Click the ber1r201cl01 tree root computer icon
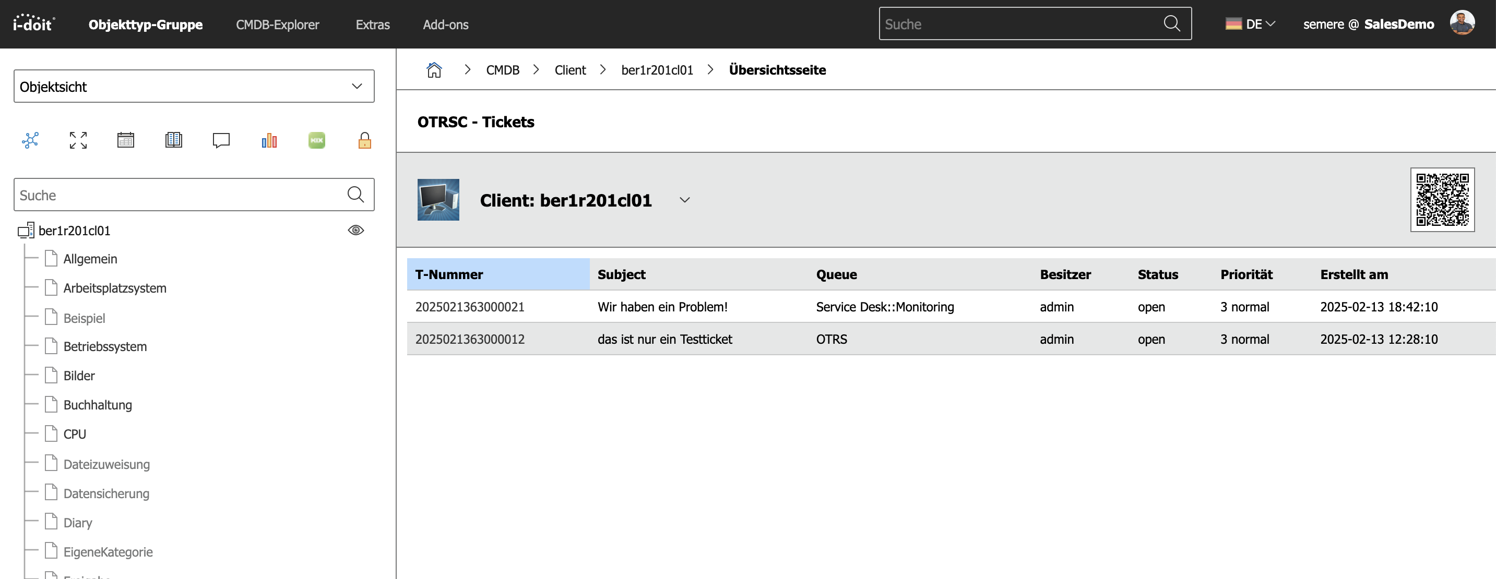1496x579 pixels. pos(26,231)
